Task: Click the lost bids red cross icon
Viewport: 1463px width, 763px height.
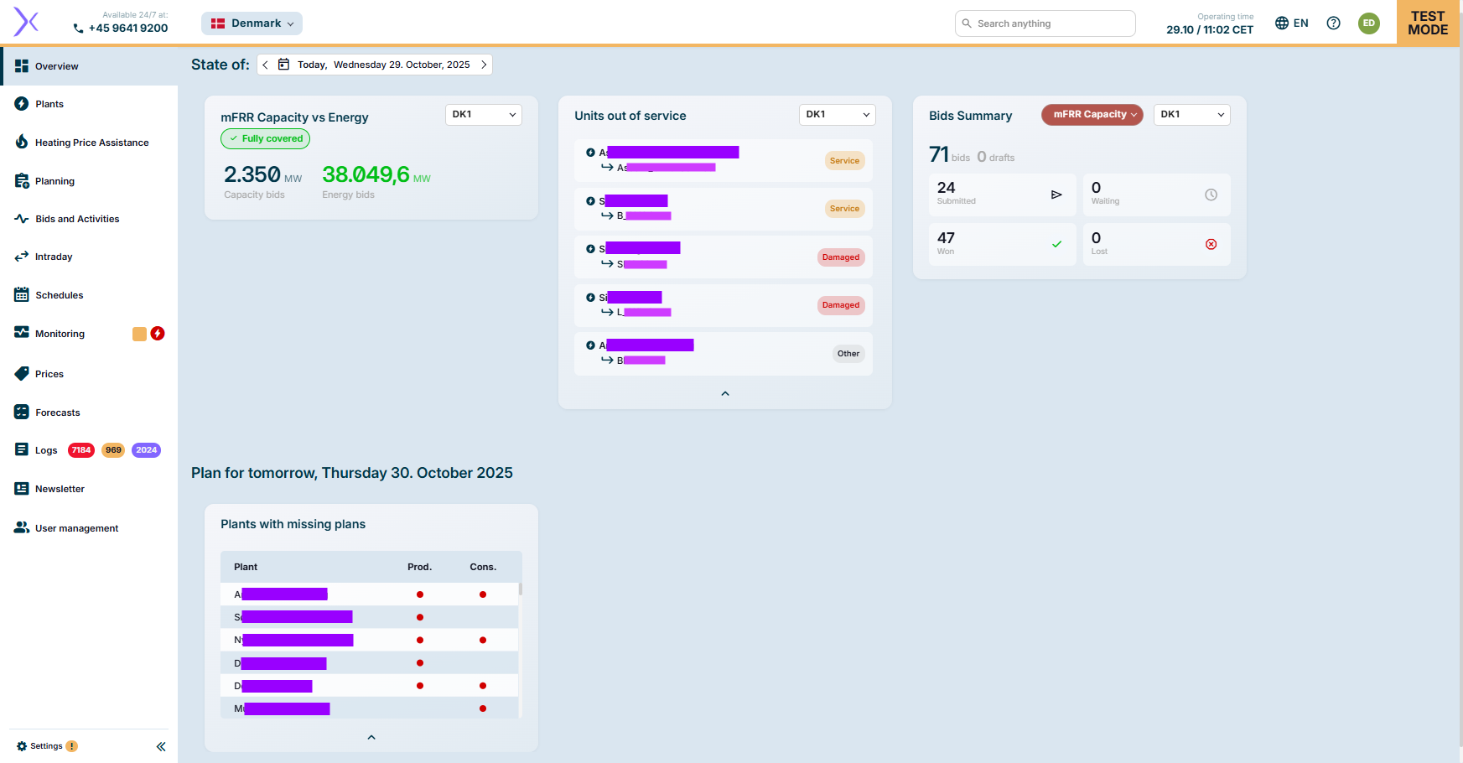Action: click(1211, 244)
